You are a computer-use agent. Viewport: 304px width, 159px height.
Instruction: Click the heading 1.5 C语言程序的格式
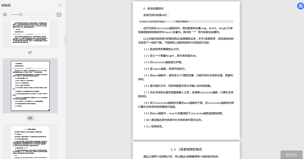coord(186,149)
